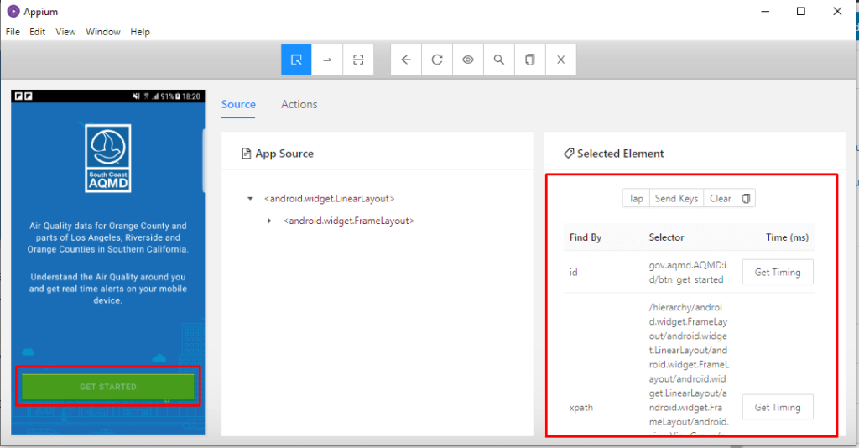This screenshot has height=448, width=859.
Task: Expand the android.widget.FrameLayout node
Action: coord(269,221)
